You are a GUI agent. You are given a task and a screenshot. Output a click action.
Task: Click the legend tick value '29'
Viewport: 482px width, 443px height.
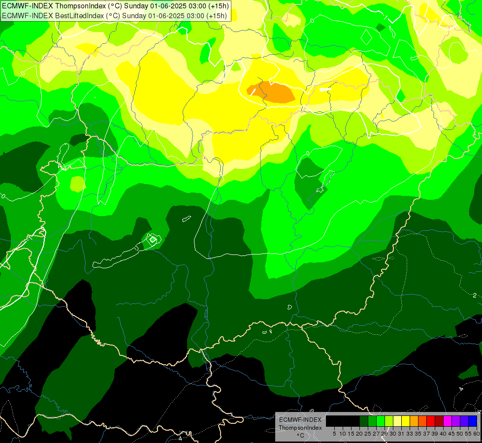click(385, 434)
